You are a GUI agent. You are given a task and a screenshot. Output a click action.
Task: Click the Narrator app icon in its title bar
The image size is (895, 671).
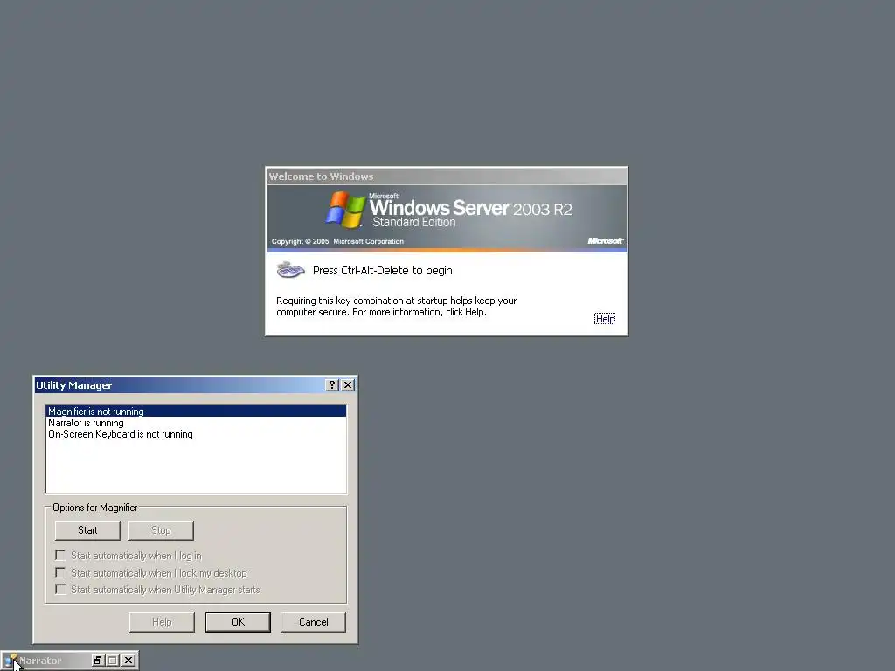click(x=10, y=661)
